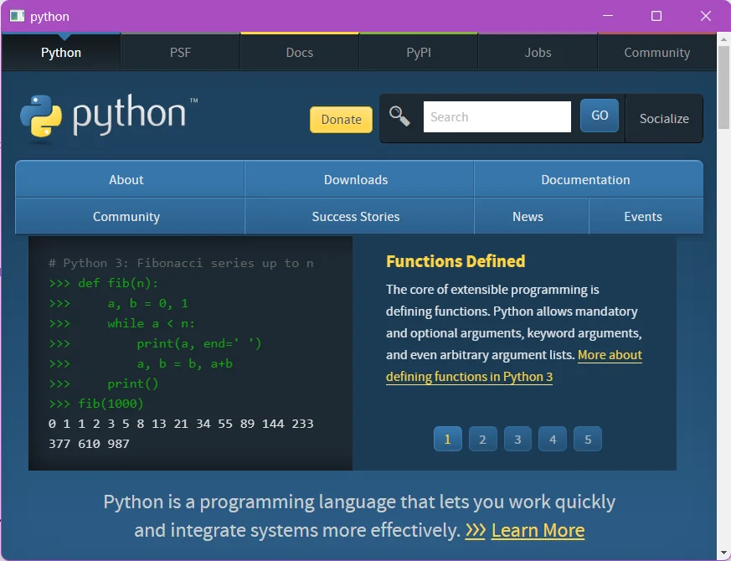This screenshot has width=731, height=561.
Task: Maximize the python window
Action: (656, 16)
